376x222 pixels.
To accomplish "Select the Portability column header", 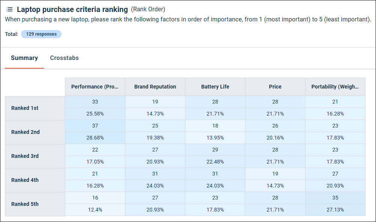I will [x=335, y=87].
